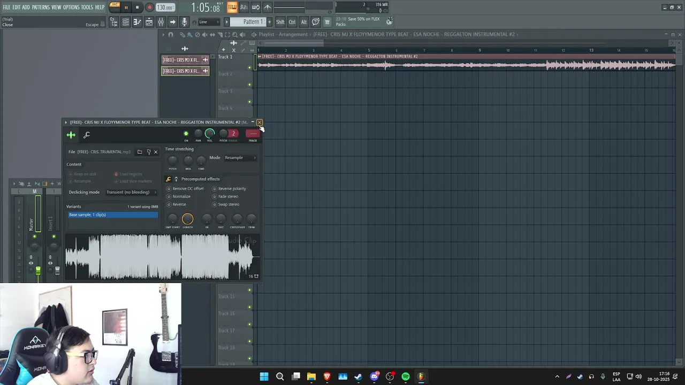This screenshot has width=685, height=385.
Task: Click pattern selector left arrow
Action: [x=226, y=22]
